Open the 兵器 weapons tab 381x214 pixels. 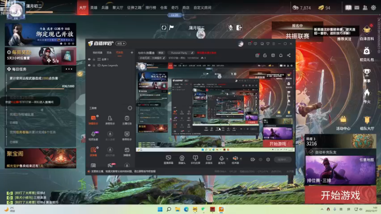(x=105, y=8)
